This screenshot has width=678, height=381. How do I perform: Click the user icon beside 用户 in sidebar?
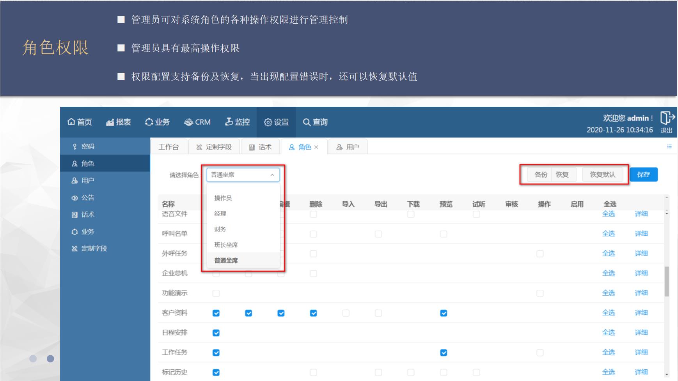pos(75,181)
